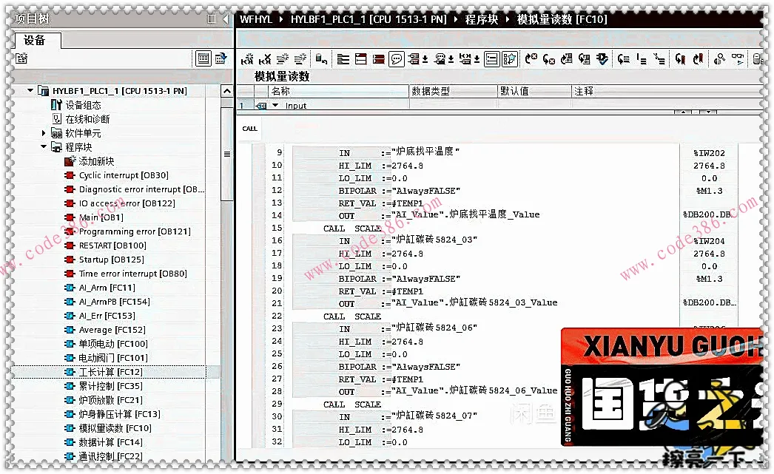Click the close all networks icon

pos(361,59)
